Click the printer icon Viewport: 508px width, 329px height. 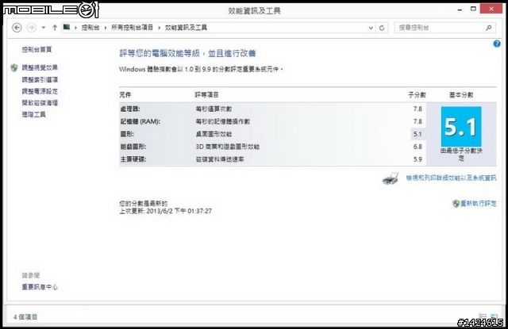[x=391, y=178]
